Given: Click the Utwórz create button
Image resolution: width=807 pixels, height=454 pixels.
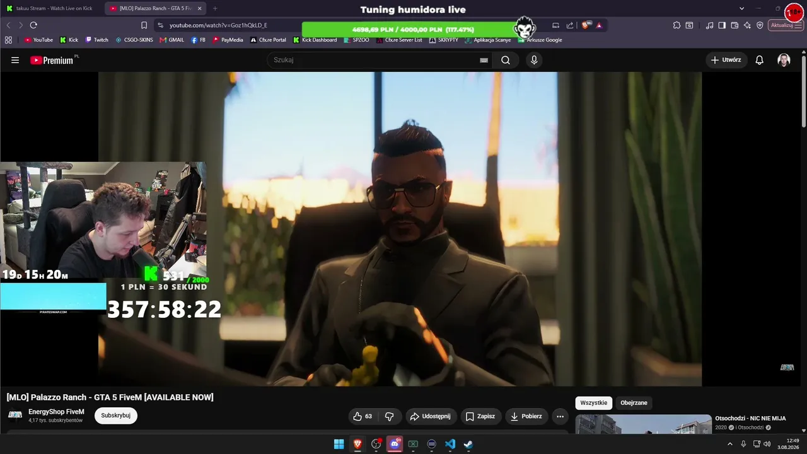Looking at the screenshot, I should tap(726, 60).
